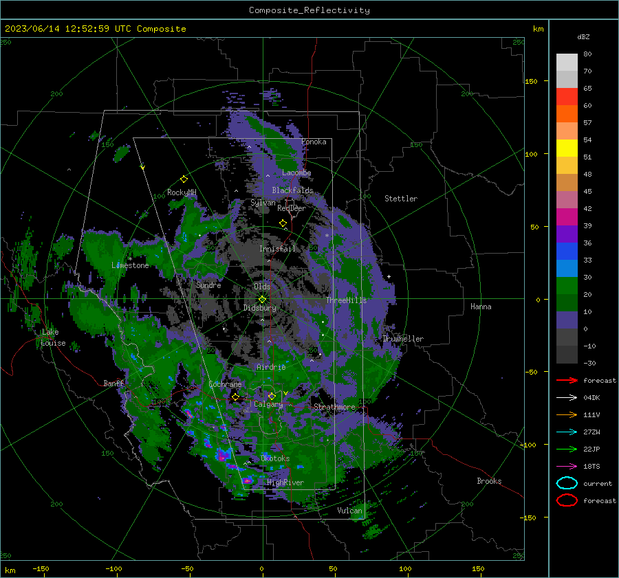619x578 pixels.
Task: Click the dBZ legend heading
Action: pos(583,36)
